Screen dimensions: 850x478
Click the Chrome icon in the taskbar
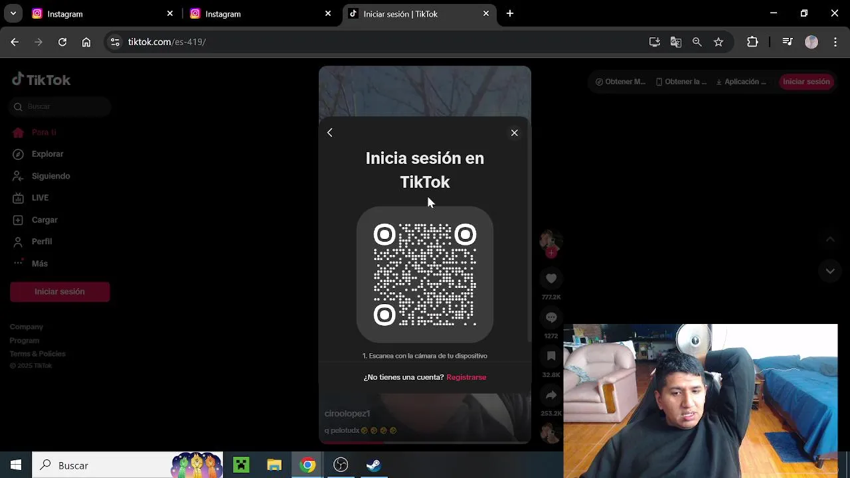(307, 465)
